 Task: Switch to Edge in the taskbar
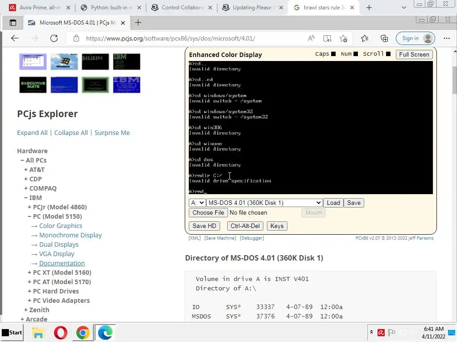(x=105, y=332)
